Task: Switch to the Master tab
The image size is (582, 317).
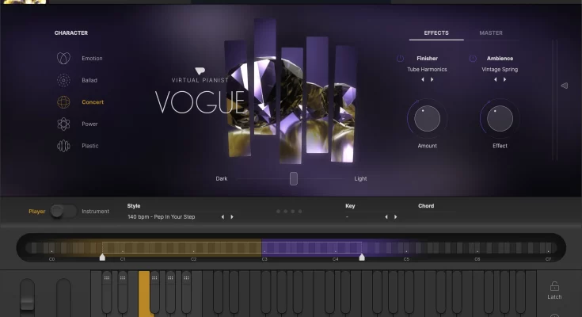Action: click(490, 33)
